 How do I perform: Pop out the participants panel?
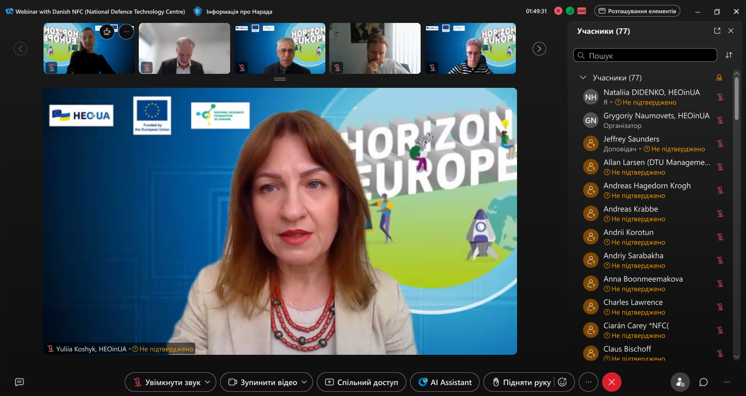[x=717, y=31]
